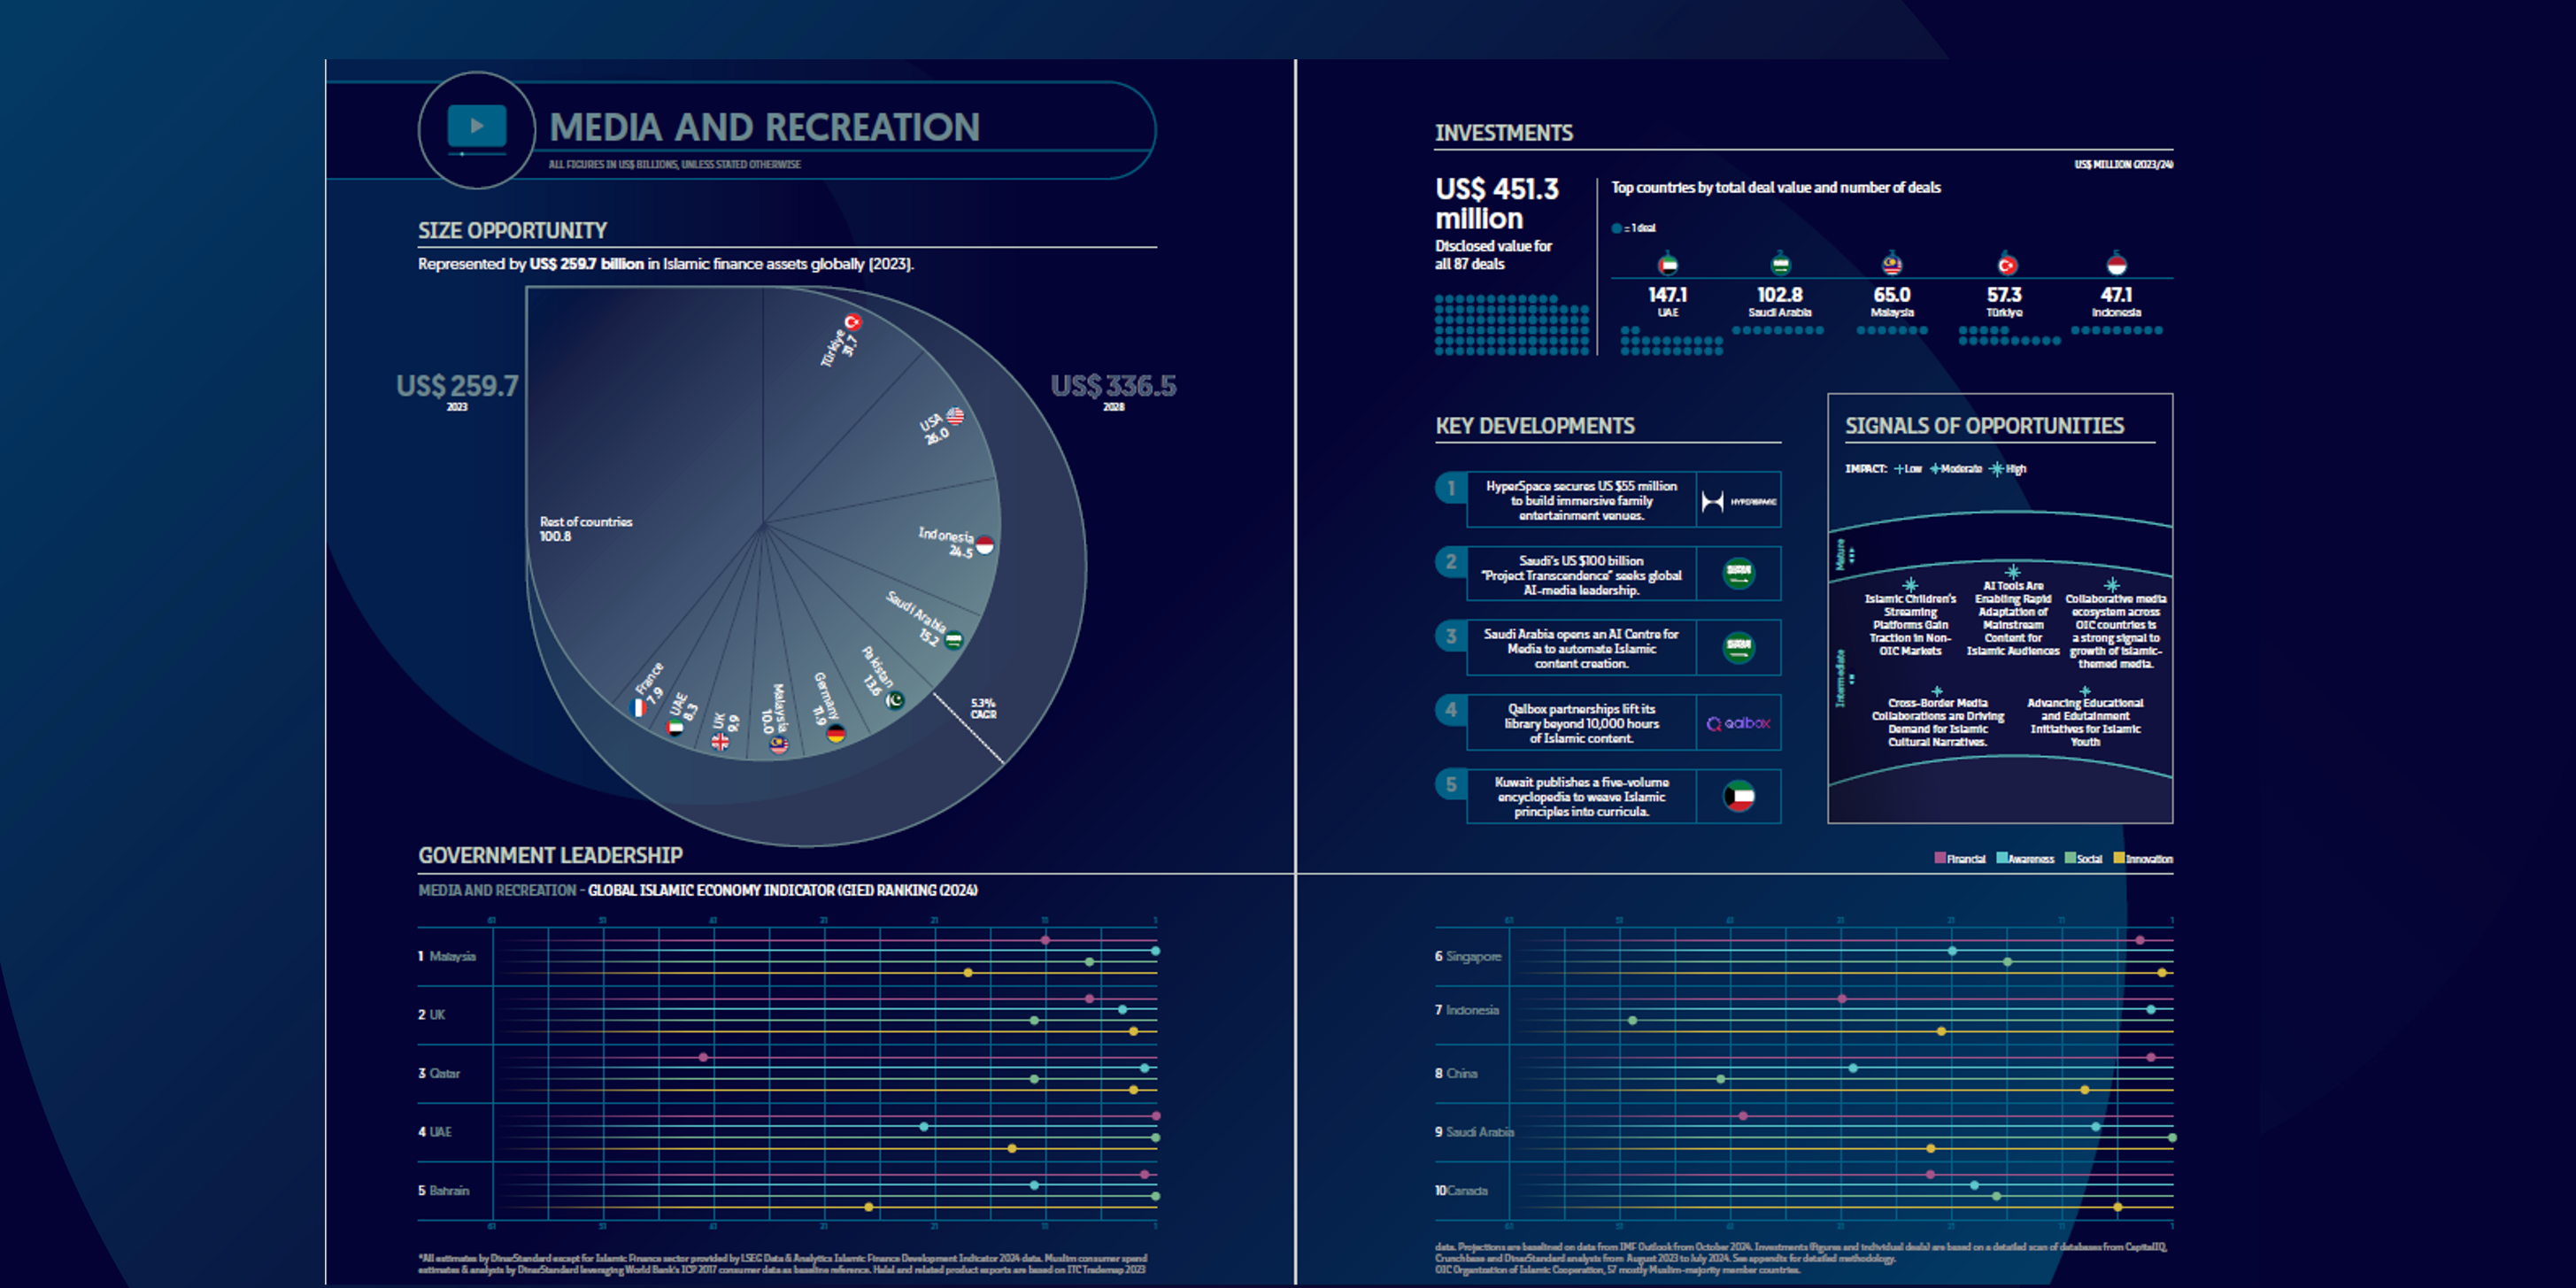Select the US$ 336.5 2028 value

1113,391
